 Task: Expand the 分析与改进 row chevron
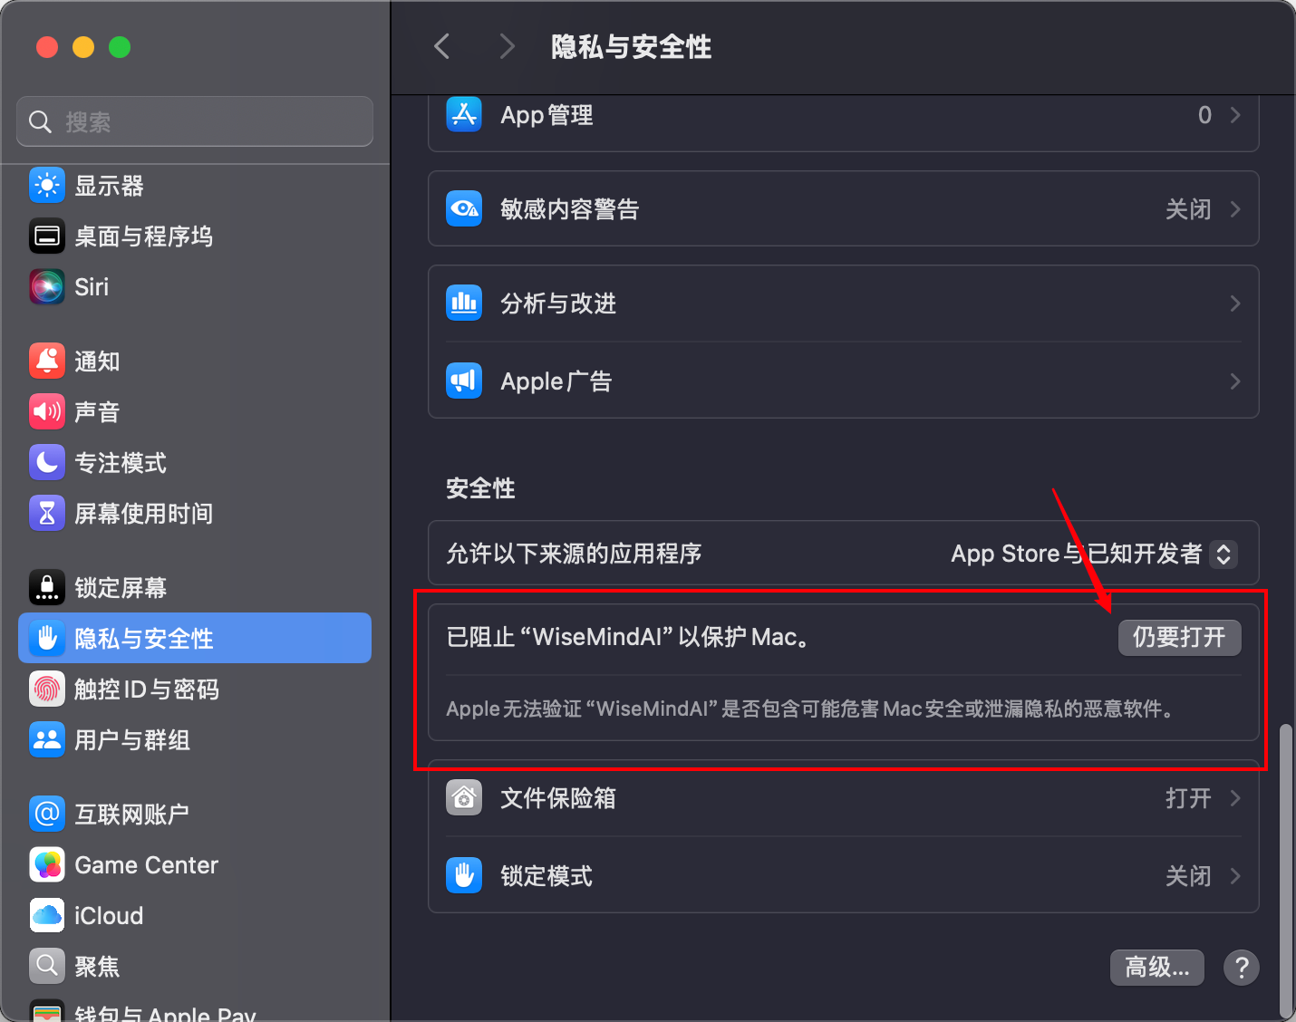point(1234,304)
